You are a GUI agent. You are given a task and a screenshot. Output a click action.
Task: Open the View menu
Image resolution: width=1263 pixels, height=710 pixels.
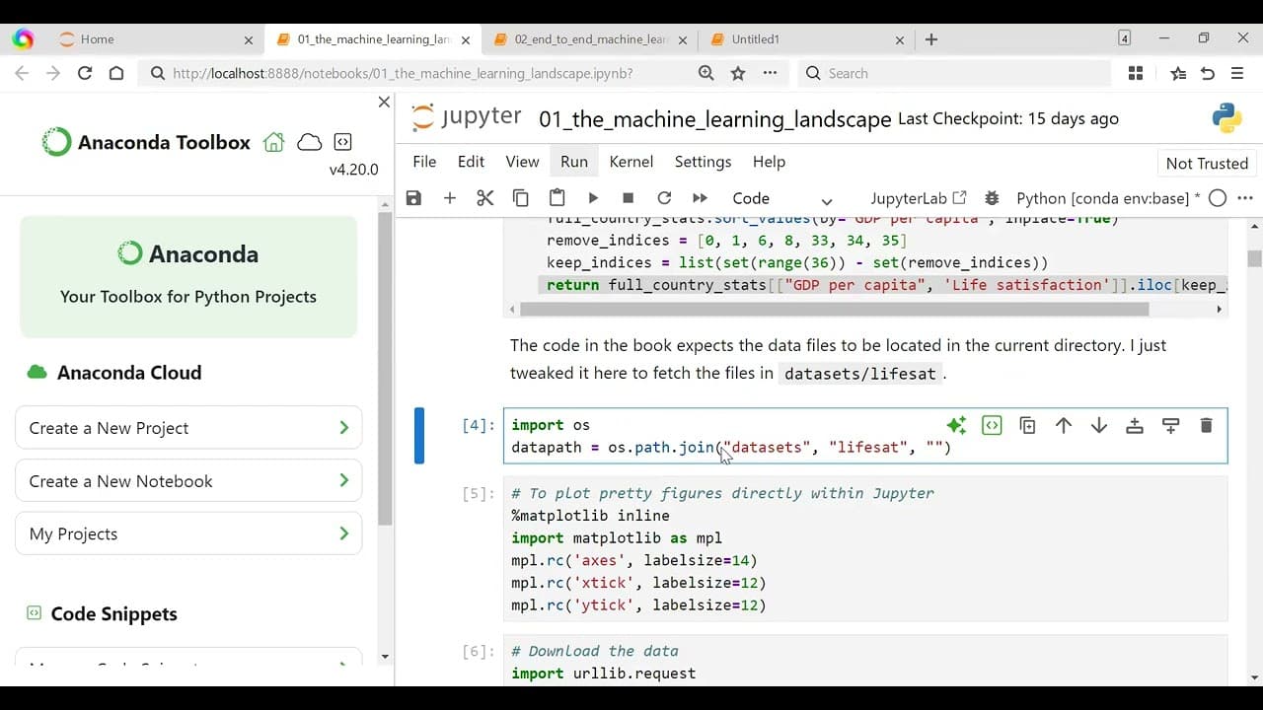(522, 162)
